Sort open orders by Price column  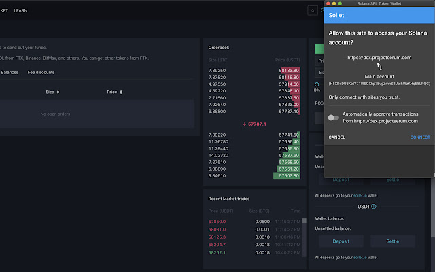click(x=114, y=92)
